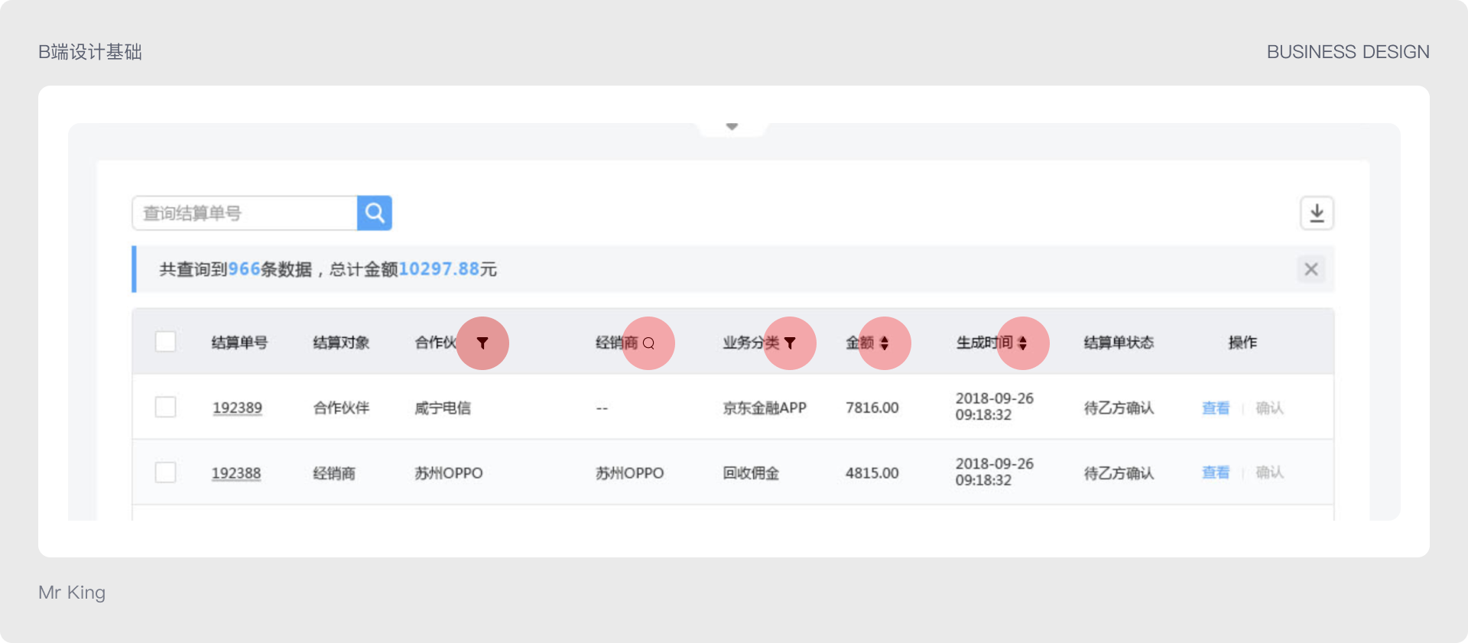Screen dimensions: 1468x643
Task: Select timestamp cell in row 192388
Action: 994,472
